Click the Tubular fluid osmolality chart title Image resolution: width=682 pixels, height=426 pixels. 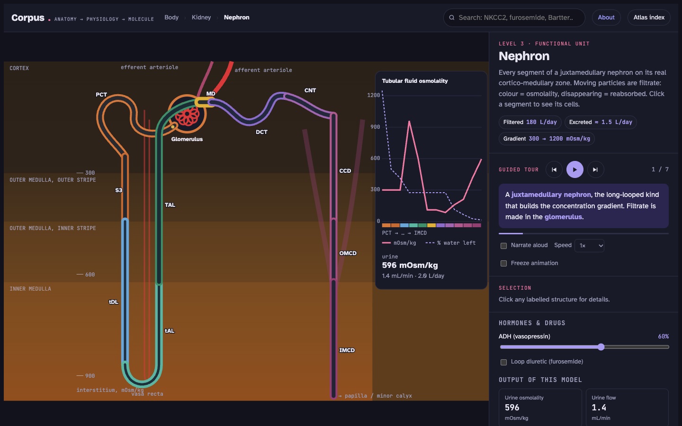415,81
